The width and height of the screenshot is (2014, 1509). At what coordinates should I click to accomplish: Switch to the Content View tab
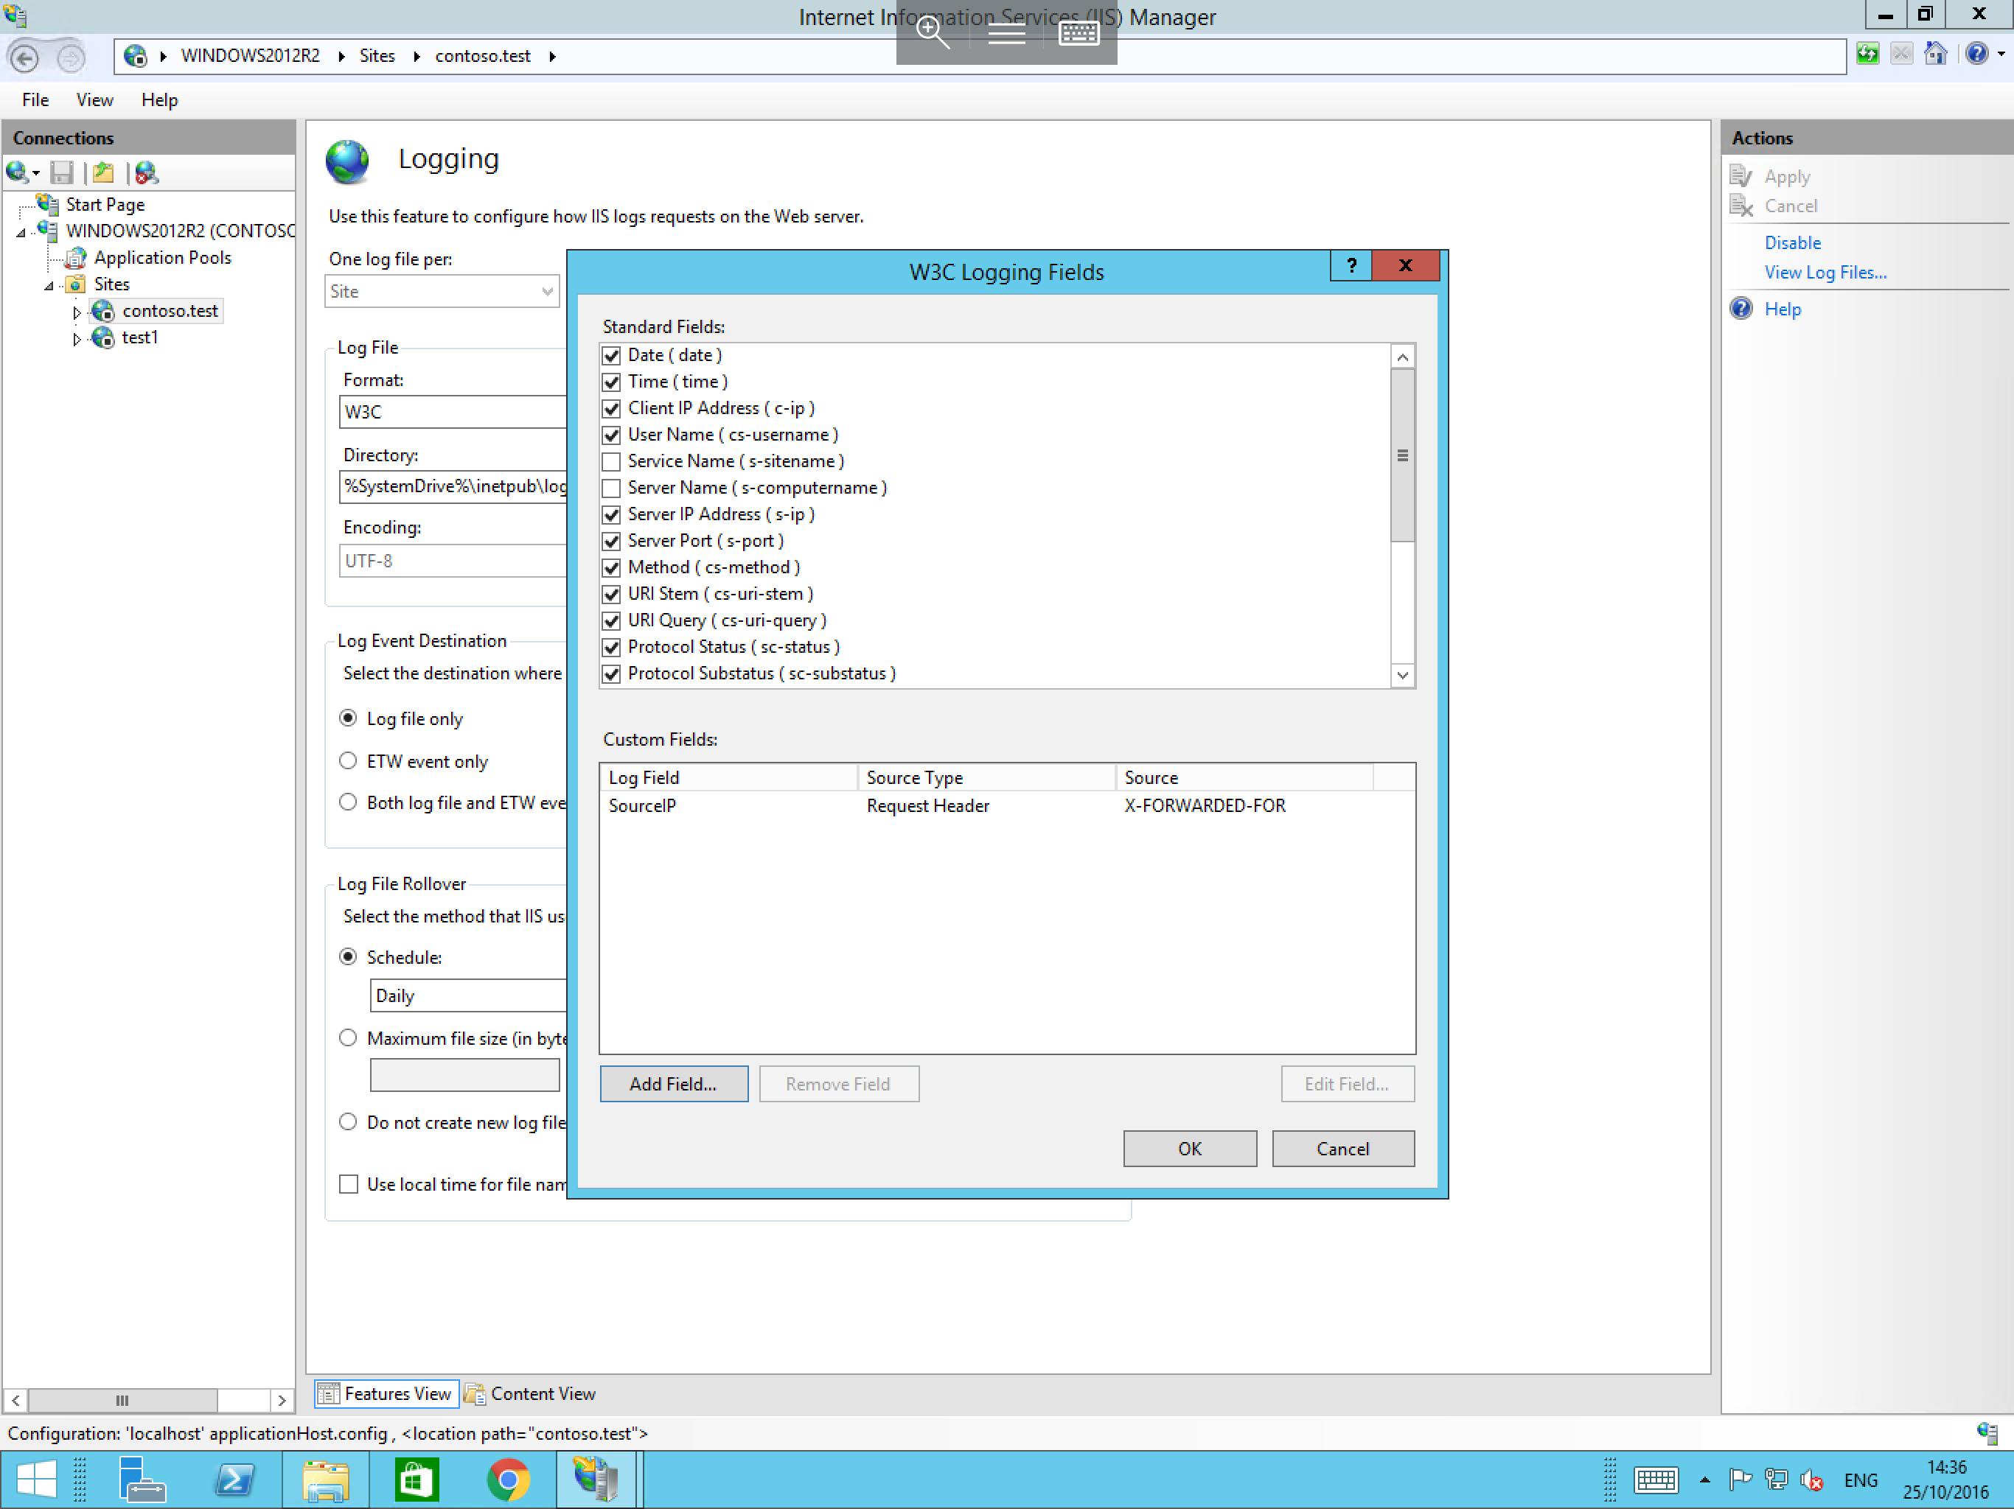(530, 1393)
